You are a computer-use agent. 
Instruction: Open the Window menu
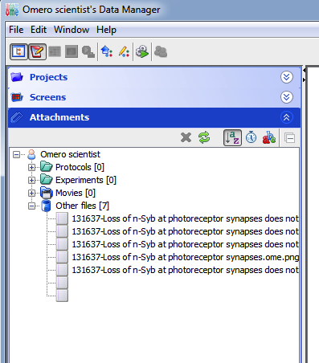coord(72,30)
